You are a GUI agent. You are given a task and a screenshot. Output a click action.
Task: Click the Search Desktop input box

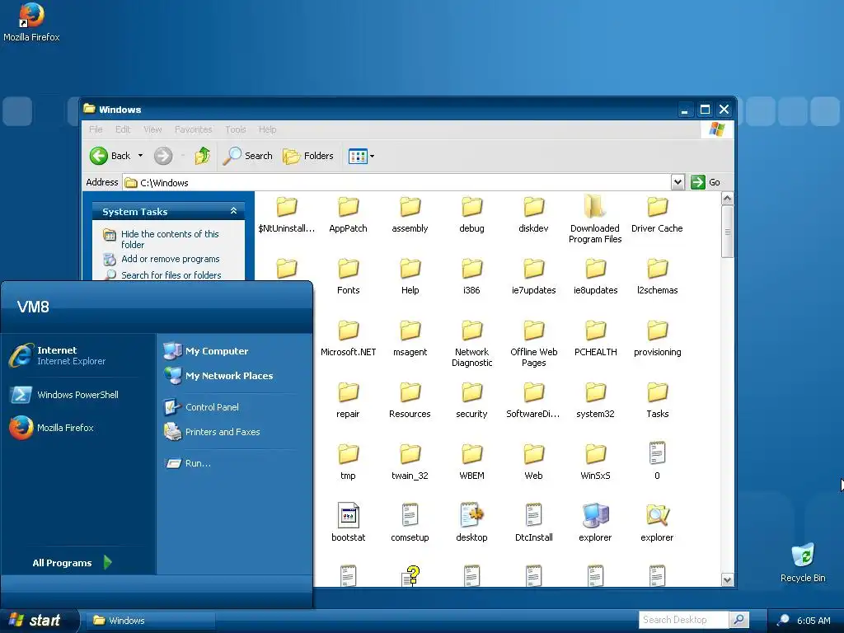coord(683,620)
